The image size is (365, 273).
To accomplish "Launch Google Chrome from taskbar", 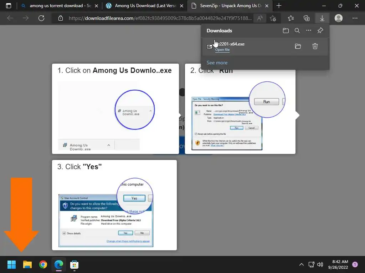I will point(43,264).
